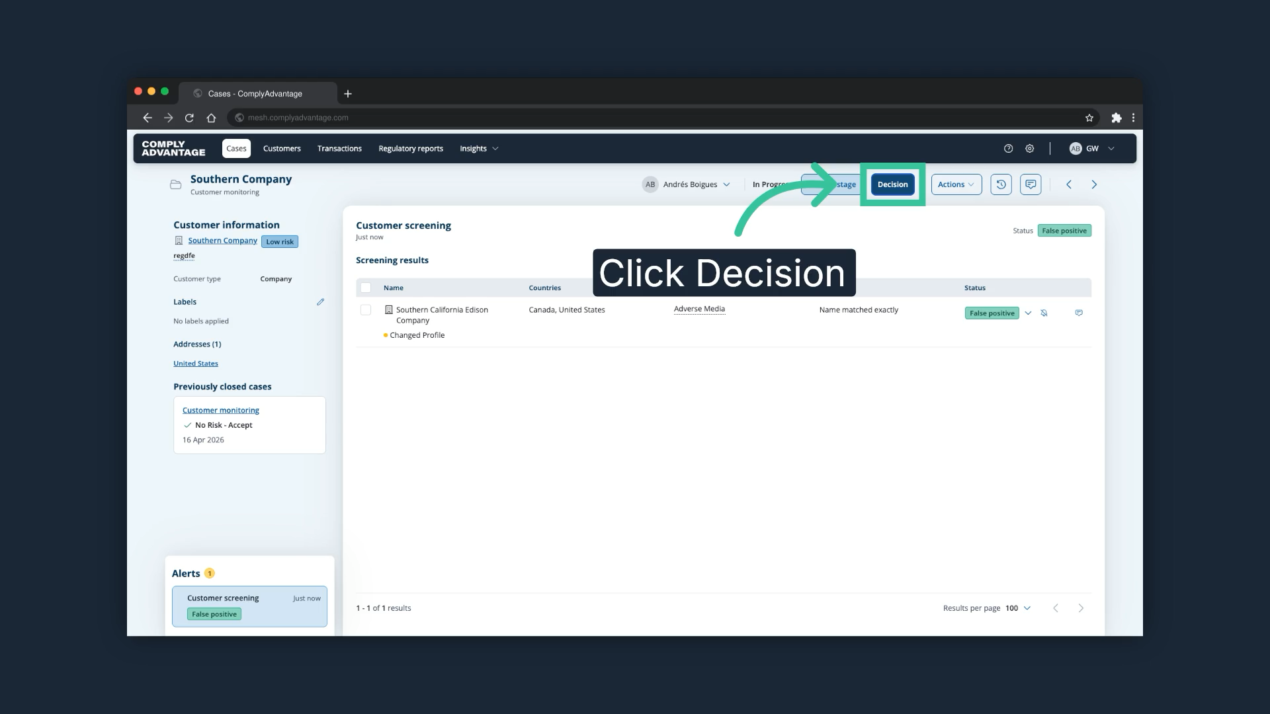Open the case history clock icon
This screenshot has height=714, width=1270.
click(x=1001, y=184)
